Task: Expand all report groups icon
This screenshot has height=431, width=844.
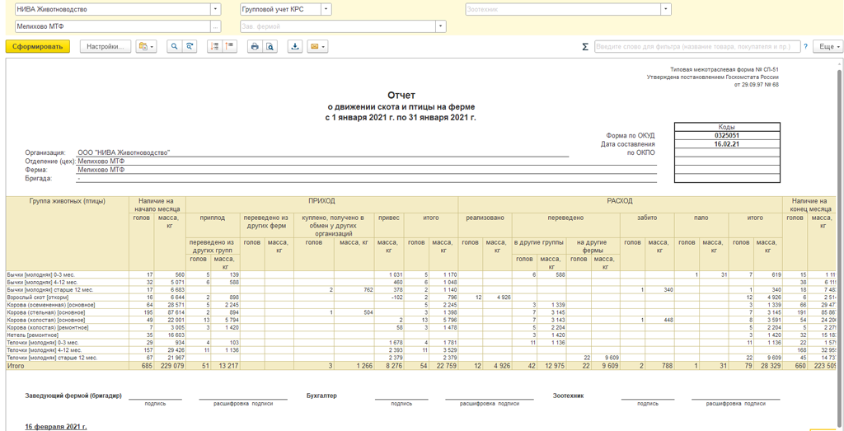Action: tap(214, 47)
